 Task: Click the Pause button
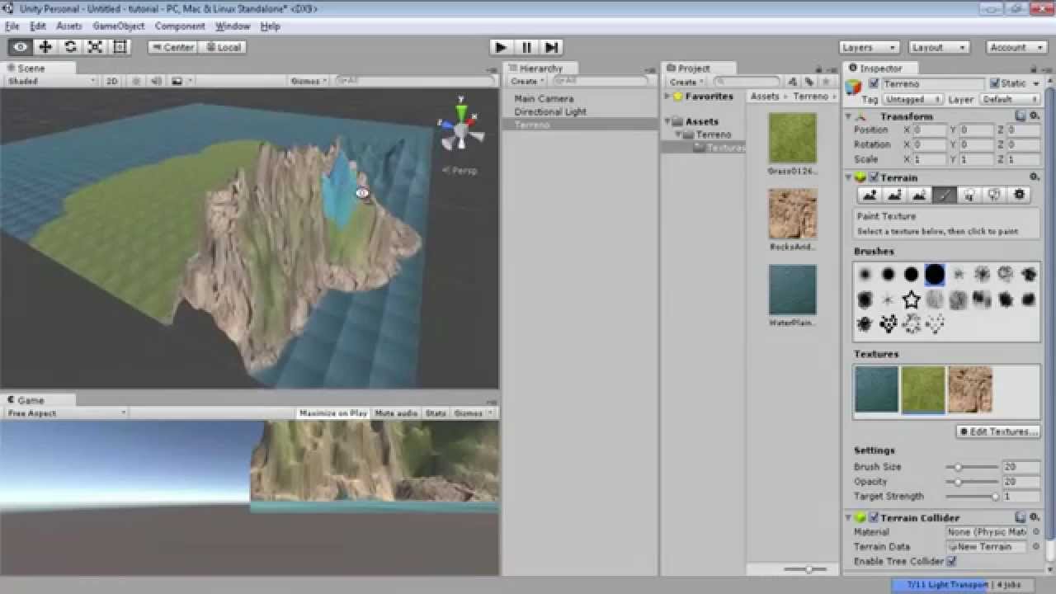tap(526, 47)
